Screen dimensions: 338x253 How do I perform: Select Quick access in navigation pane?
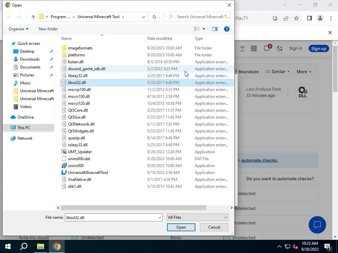click(28, 43)
